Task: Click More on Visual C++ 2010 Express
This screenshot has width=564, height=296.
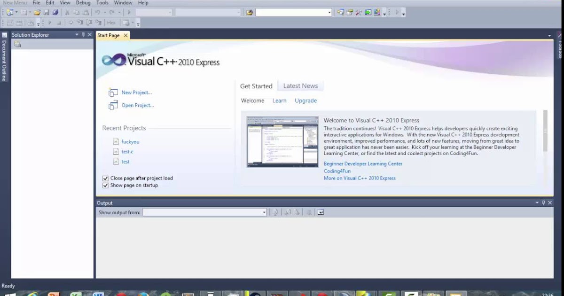Action: coord(360,178)
